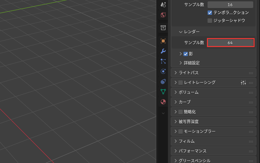The height and width of the screenshot is (163, 260).
Task: Expand the フィルム panel
Action: pyautogui.click(x=175, y=141)
